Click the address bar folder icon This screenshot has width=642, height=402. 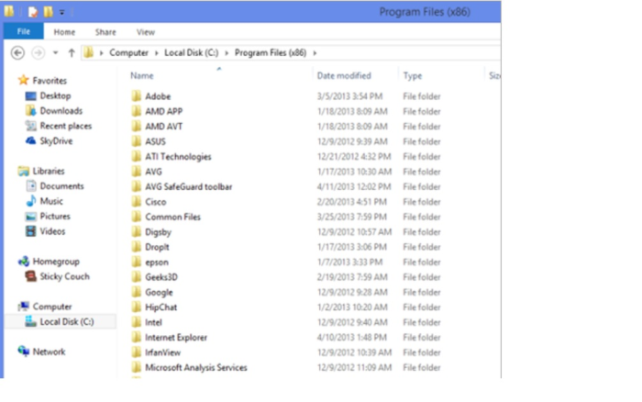point(89,53)
